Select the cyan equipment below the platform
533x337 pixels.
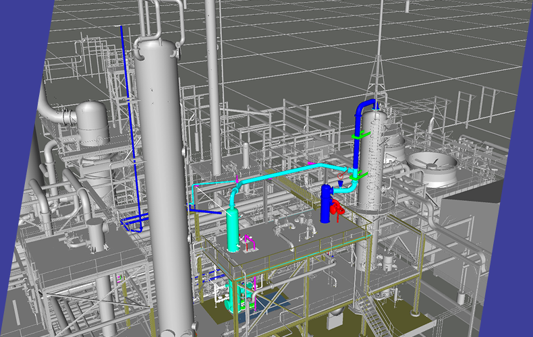point(234,297)
